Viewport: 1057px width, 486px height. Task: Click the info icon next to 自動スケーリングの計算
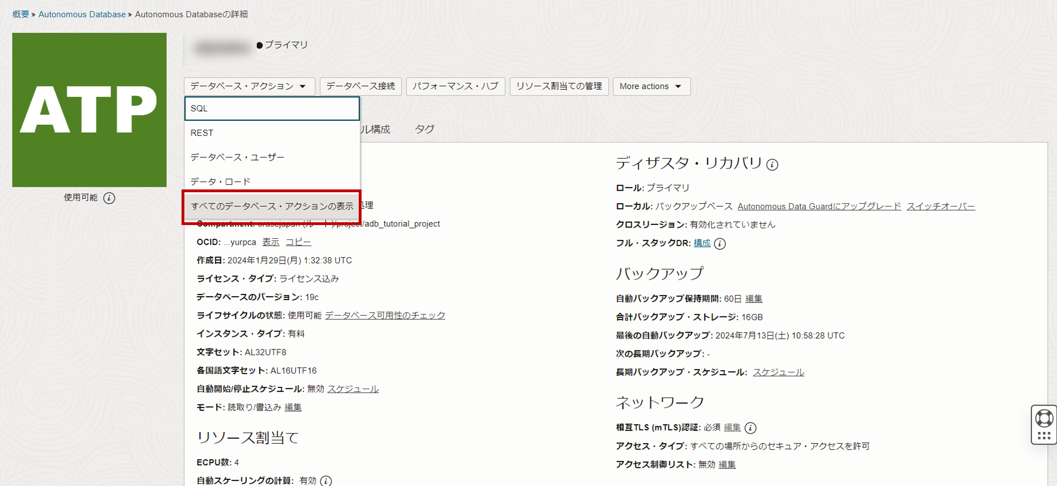[326, 481]
